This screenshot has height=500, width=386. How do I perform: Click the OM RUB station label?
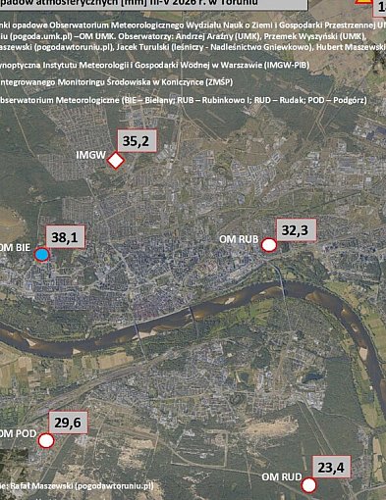tap(239, 239)
